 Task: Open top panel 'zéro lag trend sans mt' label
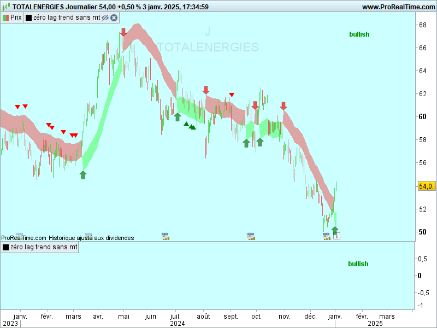(67, 17)
